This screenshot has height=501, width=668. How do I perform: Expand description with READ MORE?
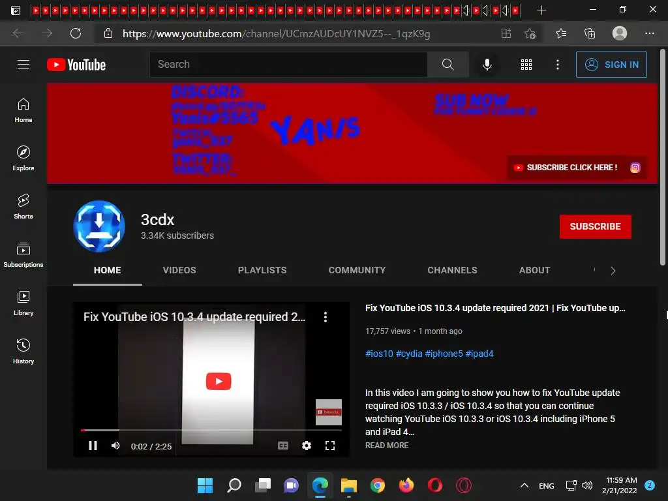pos(386,445)
